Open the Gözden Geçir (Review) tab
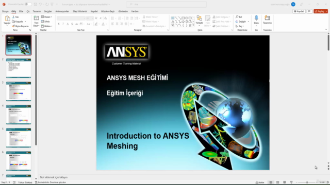The image size is (330, 185). [x=108, y=11]
